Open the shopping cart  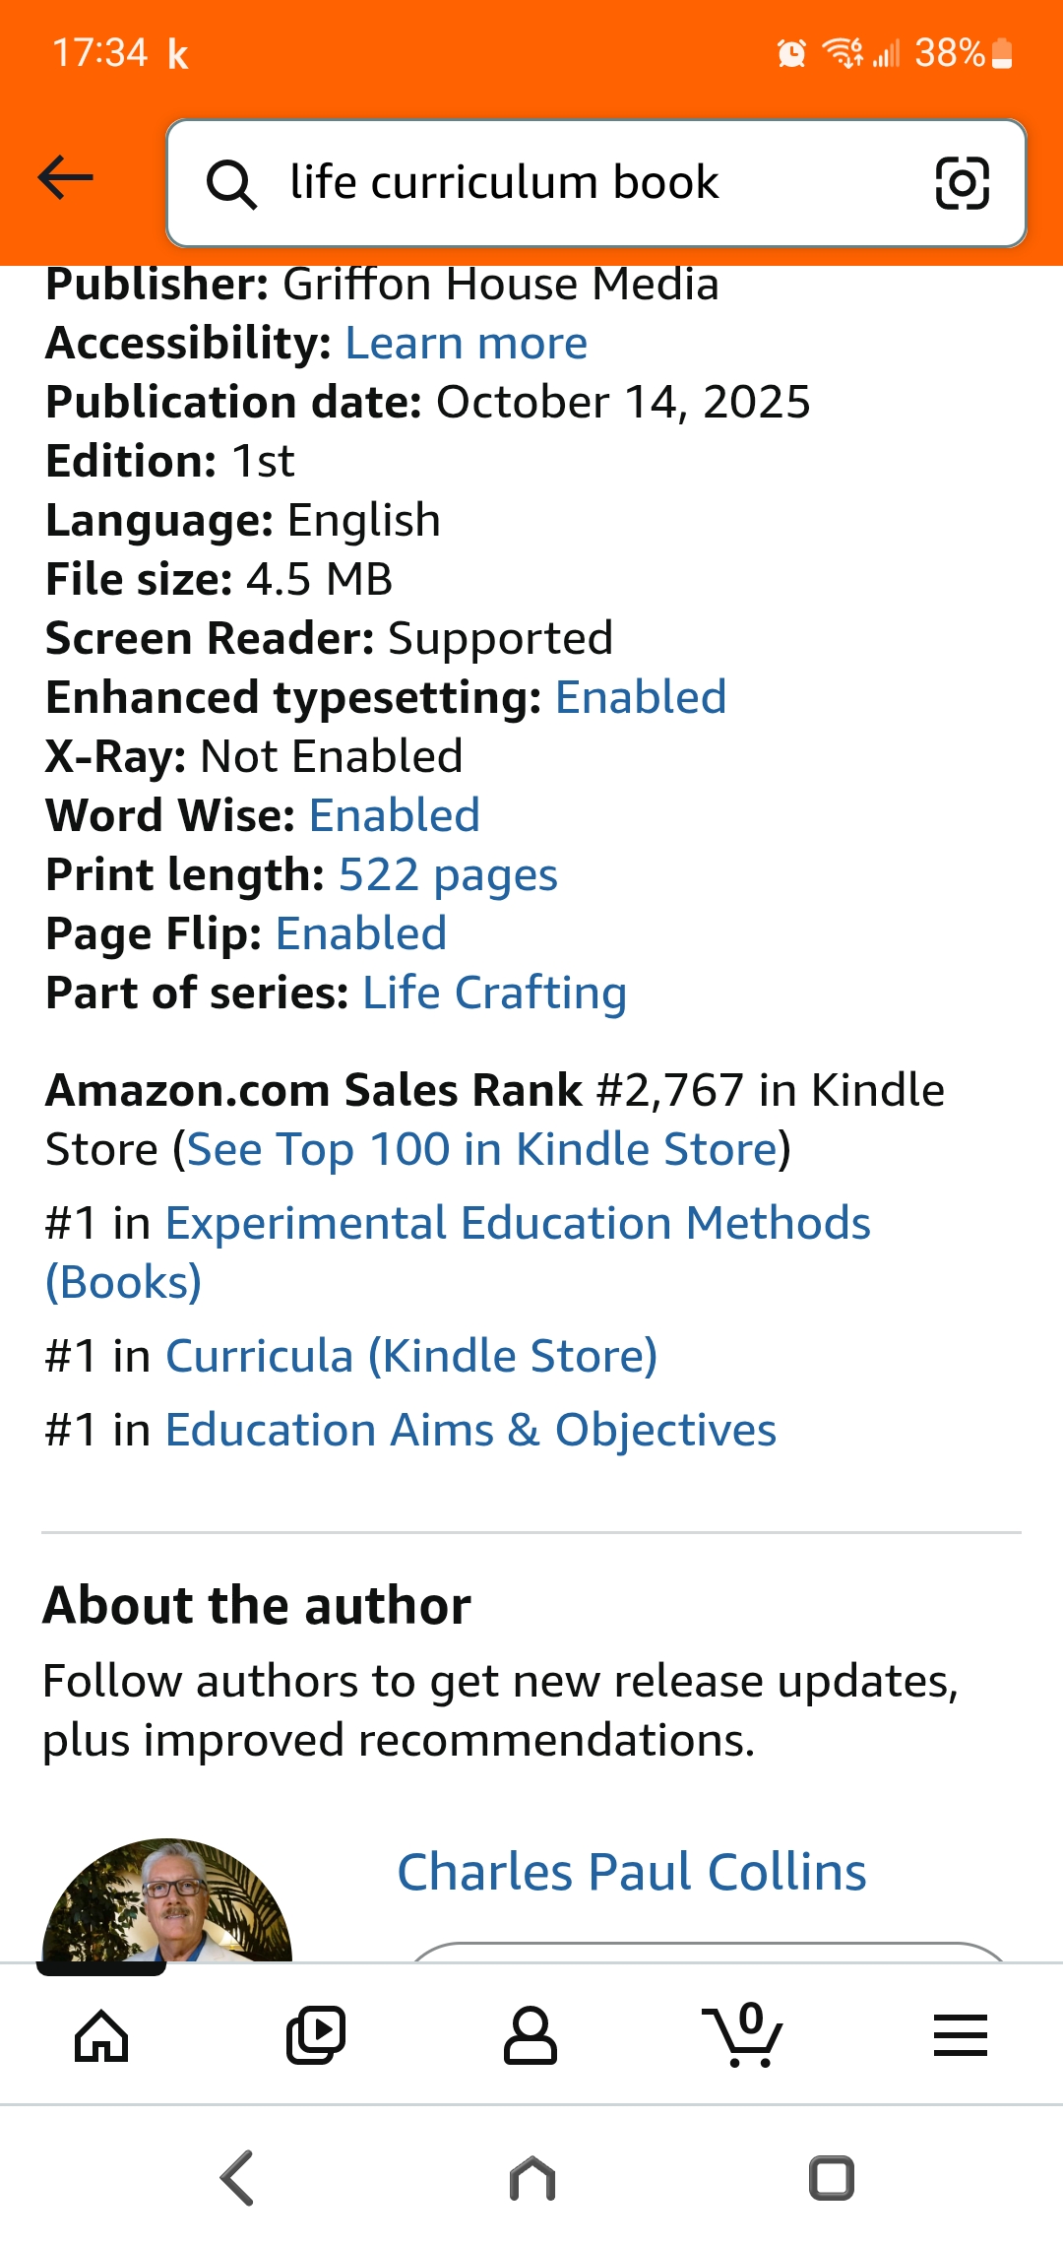(x=743, y=2034)
